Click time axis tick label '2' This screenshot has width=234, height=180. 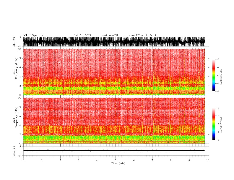pyautogui.click(x=60, y=160)
